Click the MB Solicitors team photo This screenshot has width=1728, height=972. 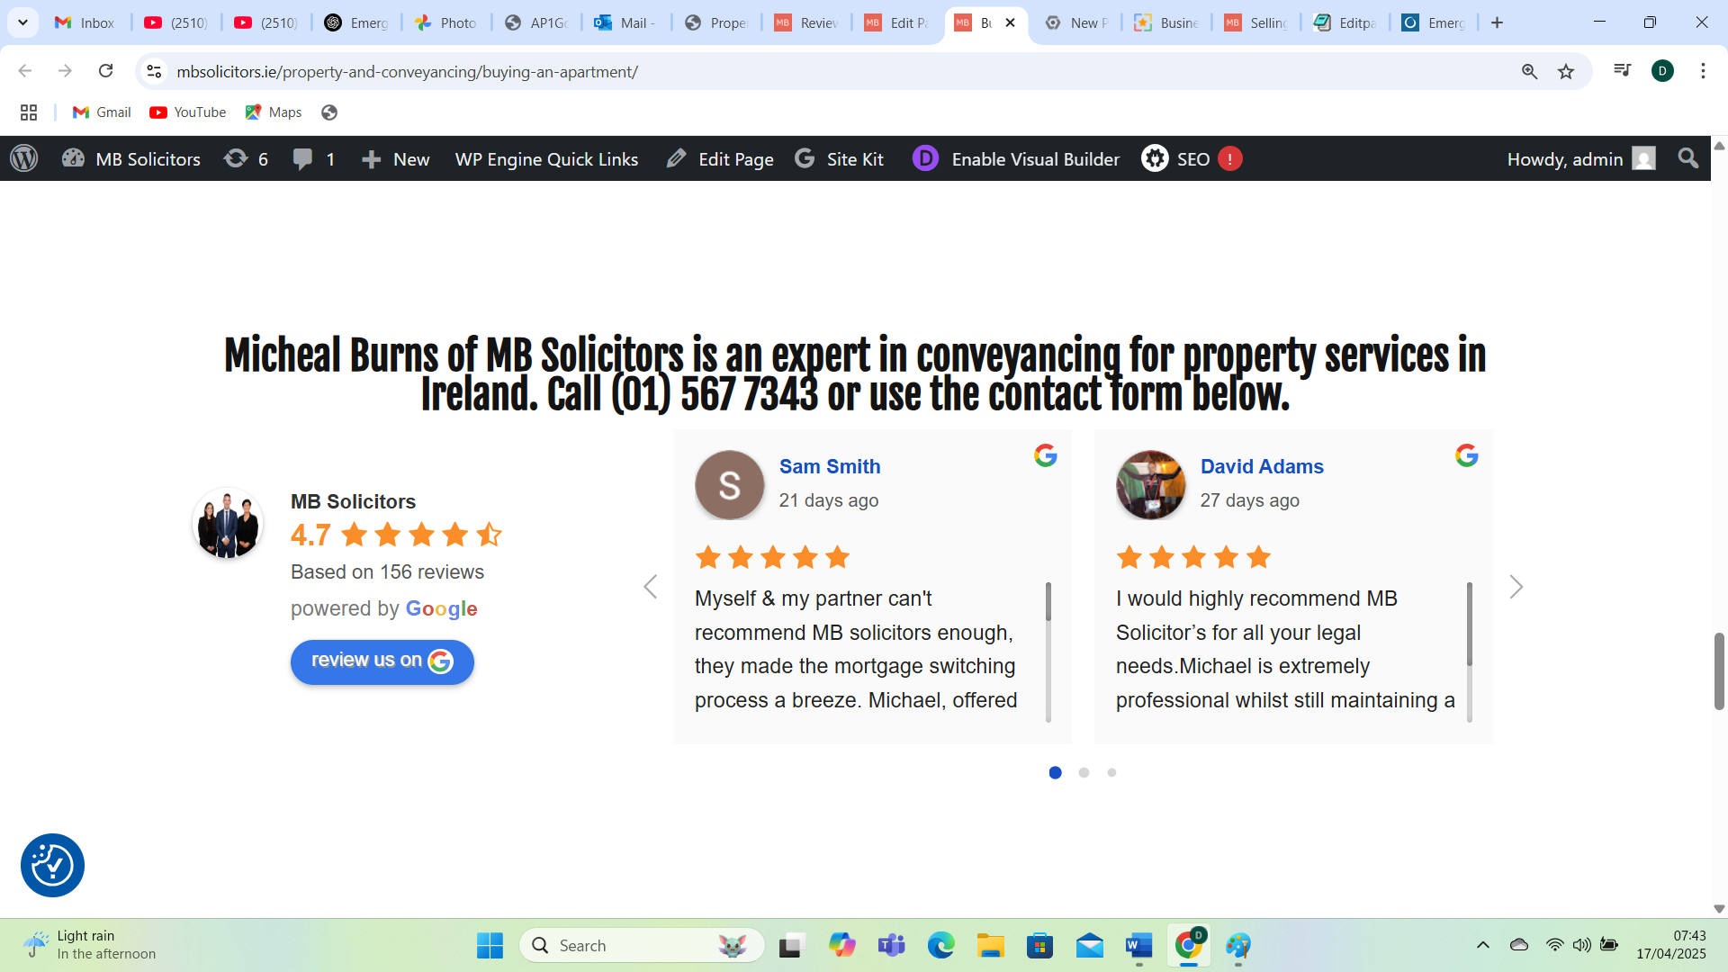pyautogui.click(x=227, y=523)
